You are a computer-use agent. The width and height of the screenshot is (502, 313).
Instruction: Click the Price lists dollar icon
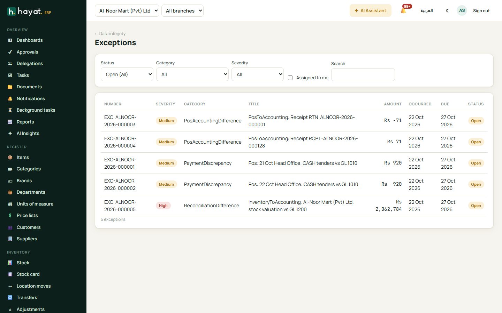[x=10, y=216]
